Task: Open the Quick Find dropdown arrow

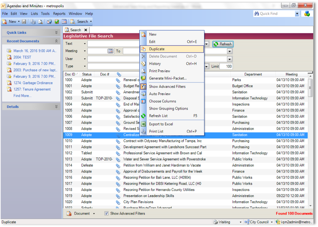Action: click(x=297, y=14)
